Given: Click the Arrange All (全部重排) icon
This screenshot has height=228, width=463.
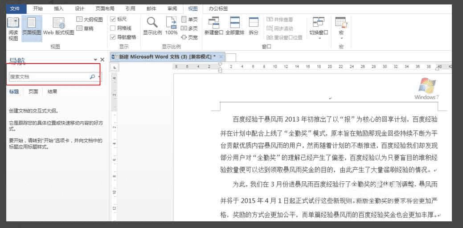Looking at the screenshot, I should tap(235, 27).
